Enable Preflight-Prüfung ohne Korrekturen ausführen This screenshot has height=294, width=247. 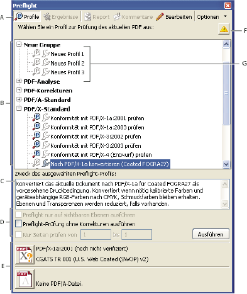coord(18,223)
